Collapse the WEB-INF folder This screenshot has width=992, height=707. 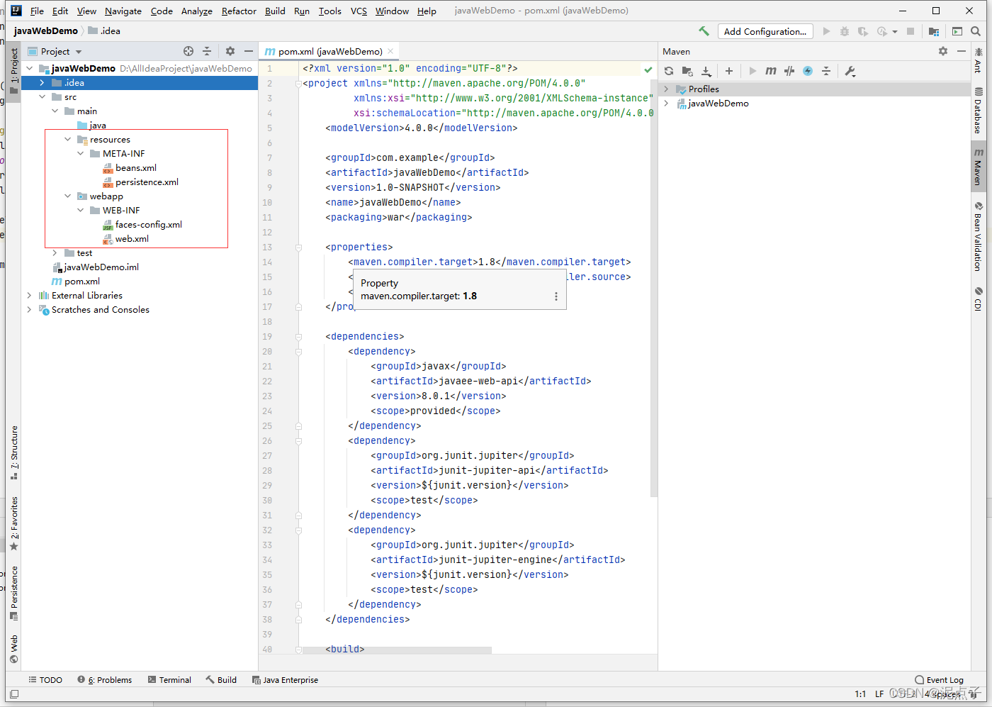tap(80, 210)
